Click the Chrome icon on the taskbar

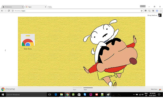click(x=67, y=95)
